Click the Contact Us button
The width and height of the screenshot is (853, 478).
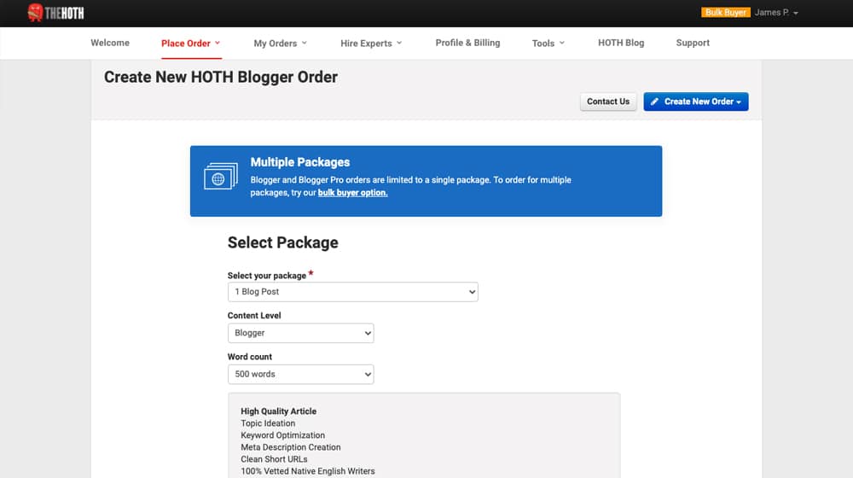tap(607, 102)
